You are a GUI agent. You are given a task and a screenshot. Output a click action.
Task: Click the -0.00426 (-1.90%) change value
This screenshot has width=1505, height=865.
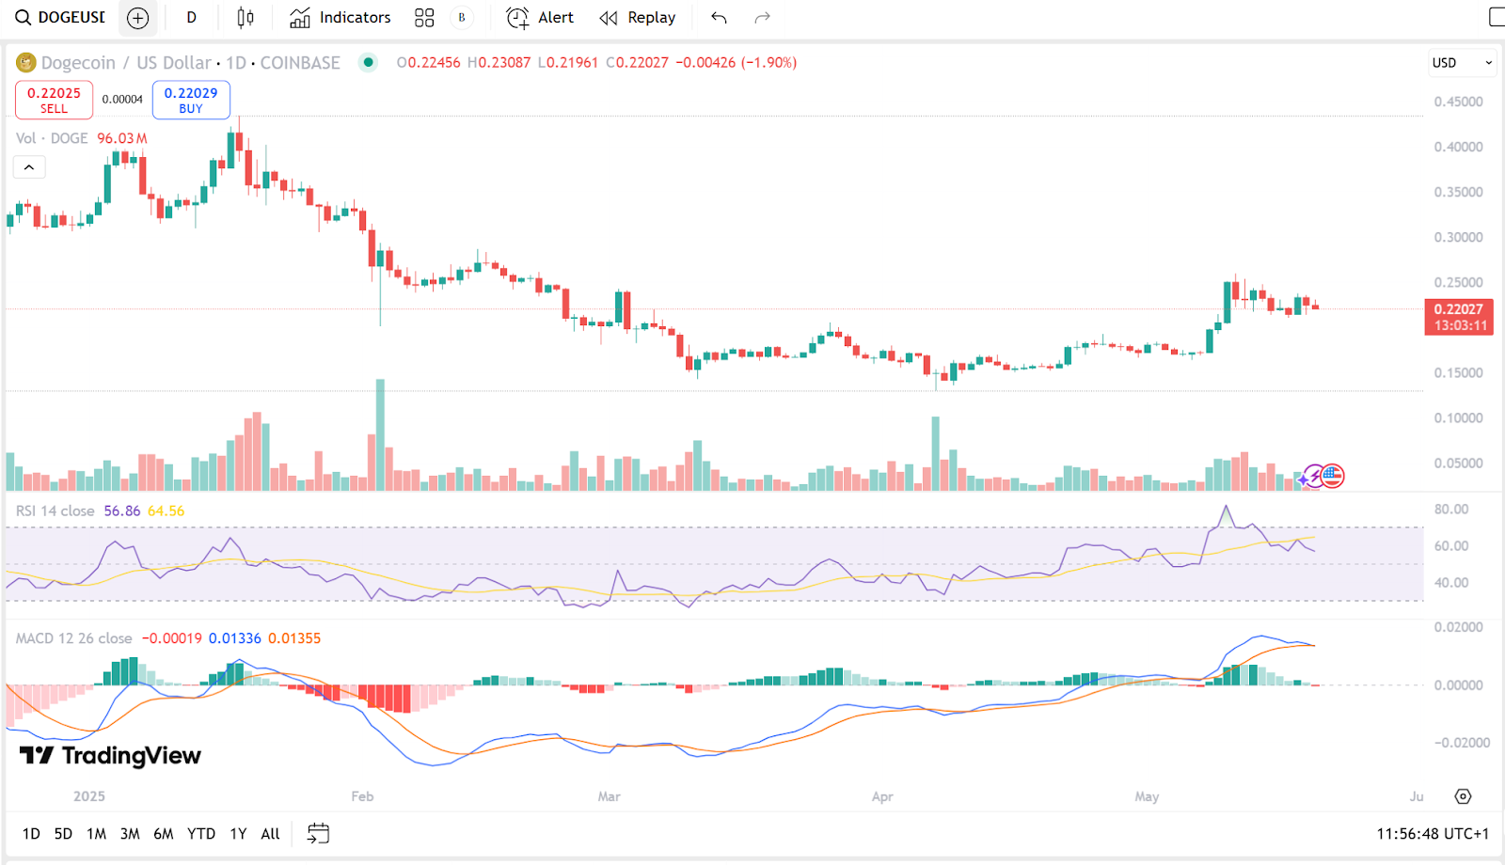point(737,63)
